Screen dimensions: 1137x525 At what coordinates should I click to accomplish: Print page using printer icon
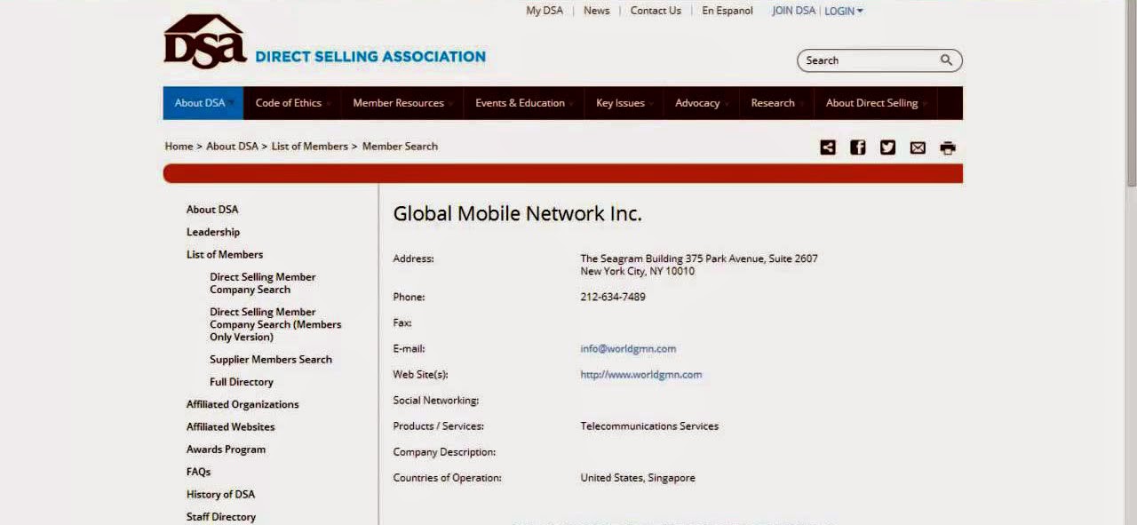point(948,148)
